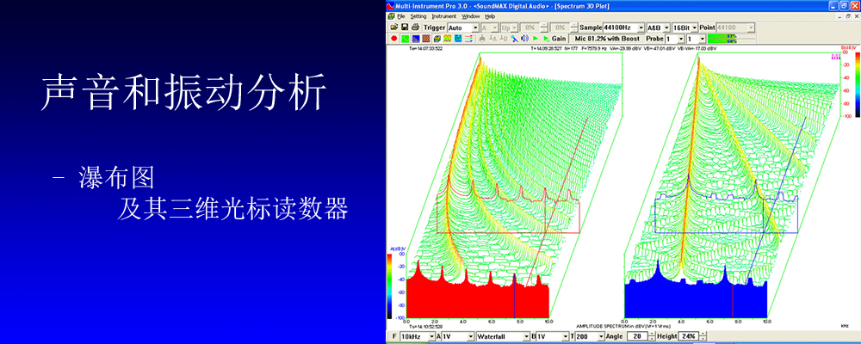This screenshot has width=861, height=344.
Task: Click the multicolor horizontal lines icon
Action: (468, 39)
